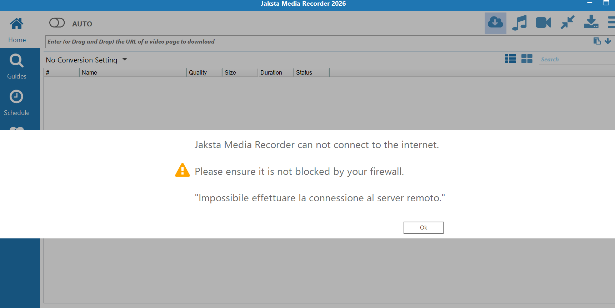
Task: Click the converging arrows convert icon
Action: [x=567, y=22]
